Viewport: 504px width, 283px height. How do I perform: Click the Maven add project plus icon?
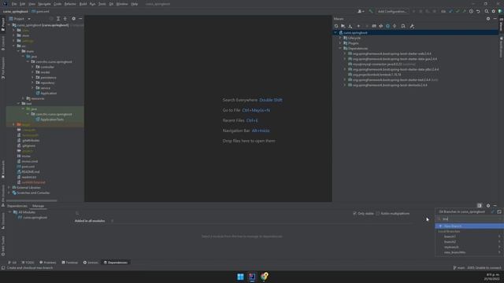click(359, 26)
